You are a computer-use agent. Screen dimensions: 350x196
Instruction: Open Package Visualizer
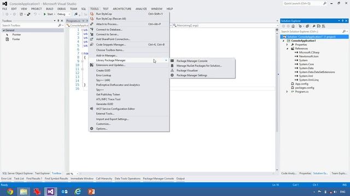tap(187, 70)
